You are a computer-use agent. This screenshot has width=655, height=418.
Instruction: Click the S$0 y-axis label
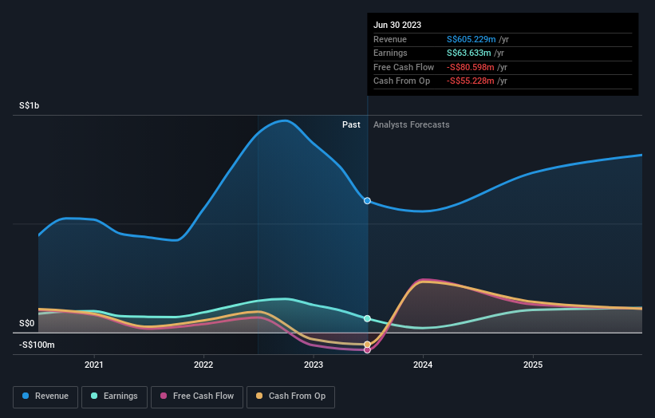(27, 324)
